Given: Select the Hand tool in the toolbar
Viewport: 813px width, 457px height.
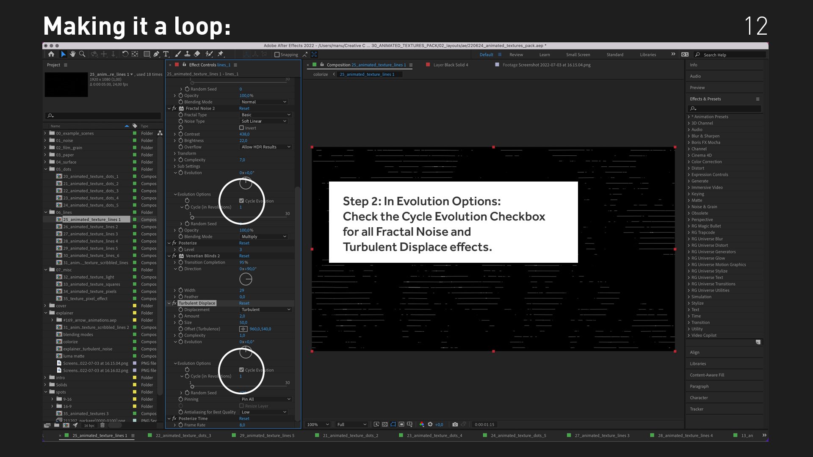Looking at the screenshot, I should point(73,54).
